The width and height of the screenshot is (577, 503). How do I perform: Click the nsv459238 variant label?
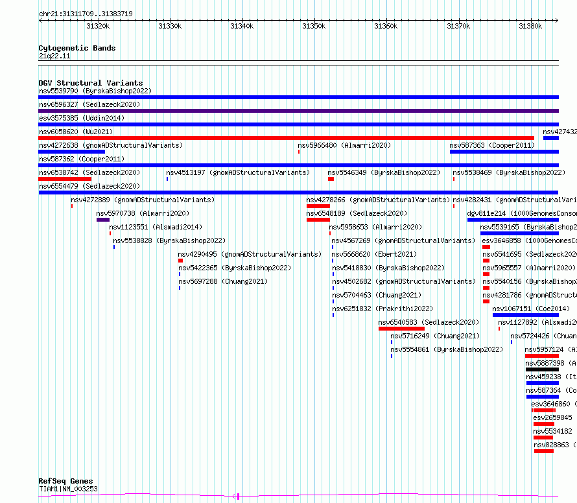click(551, 377)
